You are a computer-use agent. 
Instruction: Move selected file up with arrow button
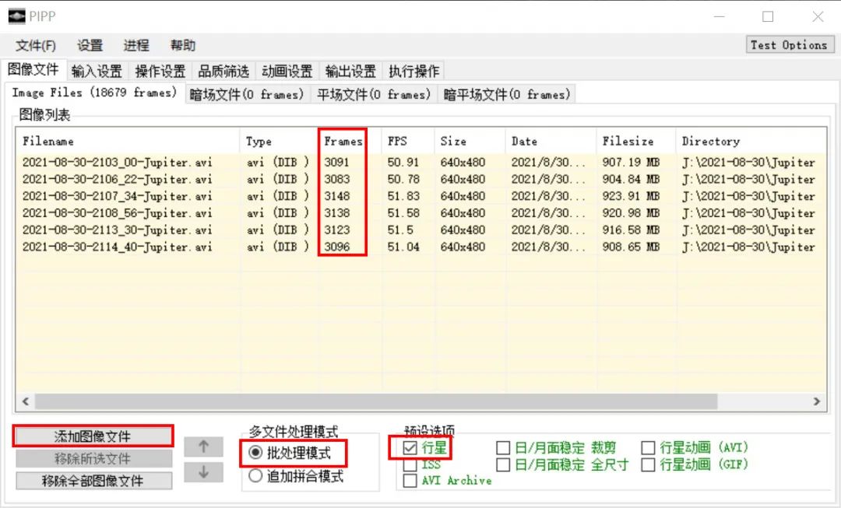(204, 447)
